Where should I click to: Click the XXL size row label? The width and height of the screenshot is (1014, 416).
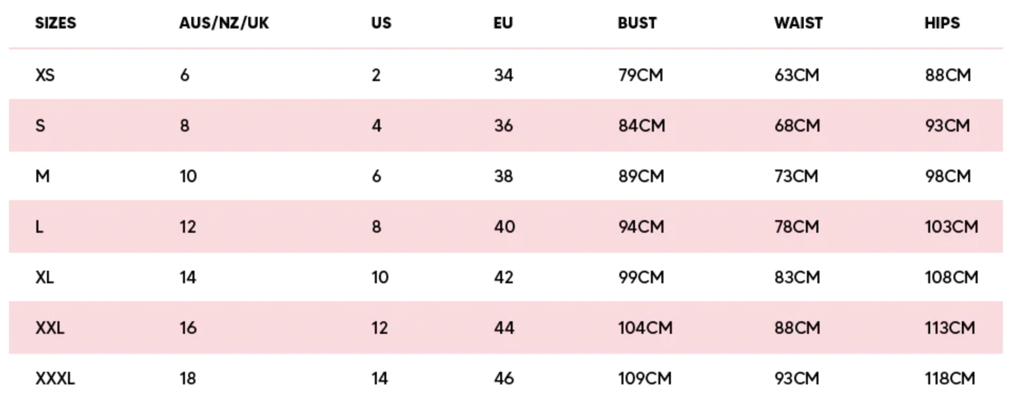pyautogui.click(x=50, y=328)
